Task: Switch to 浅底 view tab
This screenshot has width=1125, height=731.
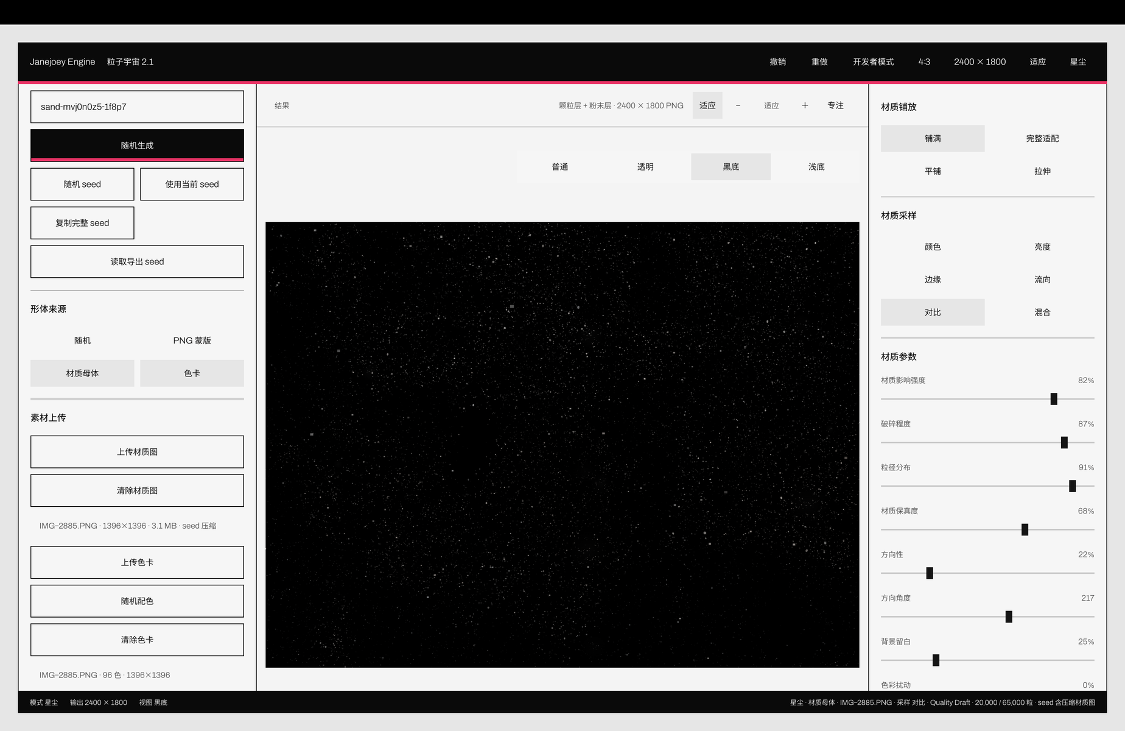Action: pyautogui.click(x=816, y=167)
